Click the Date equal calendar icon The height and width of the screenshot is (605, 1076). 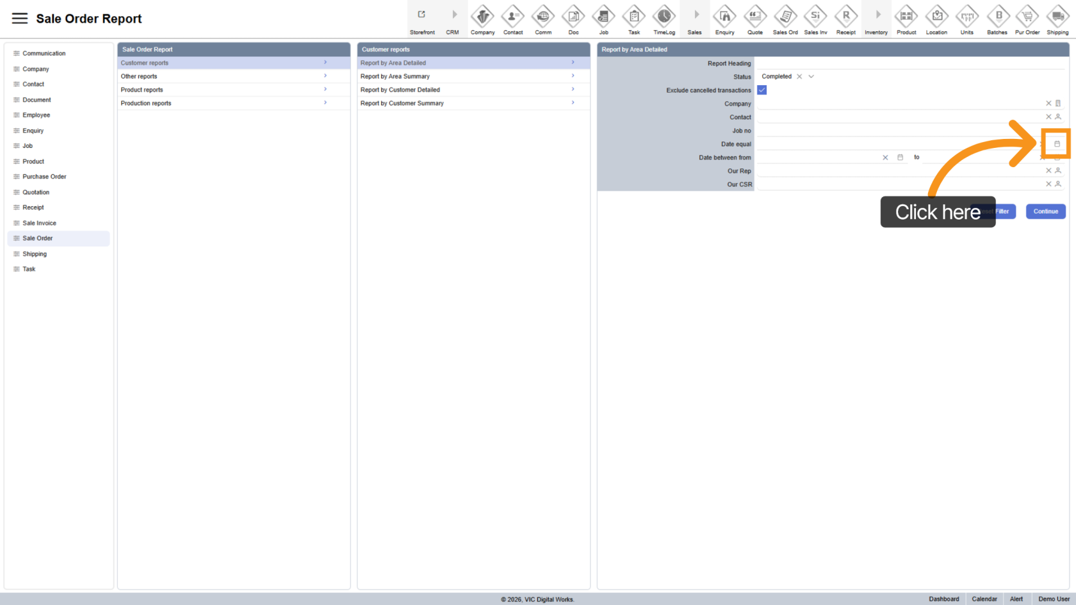point(1057,144)
